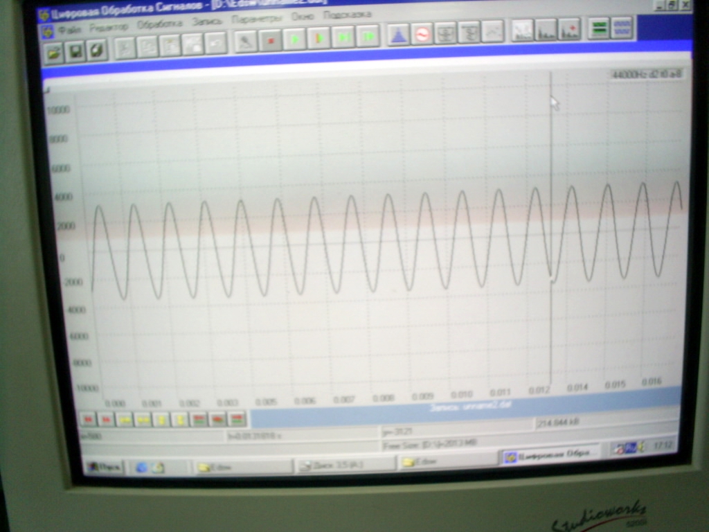The width and height of the screenshot is (709, 532).
Task: Click the leftmost red button in the bottom strip
Action: (x=89, y=419)
